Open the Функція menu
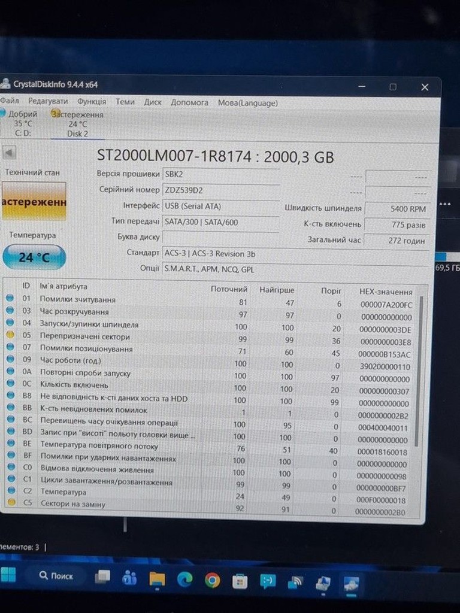 pyautogui.click(x=92, y=102)
